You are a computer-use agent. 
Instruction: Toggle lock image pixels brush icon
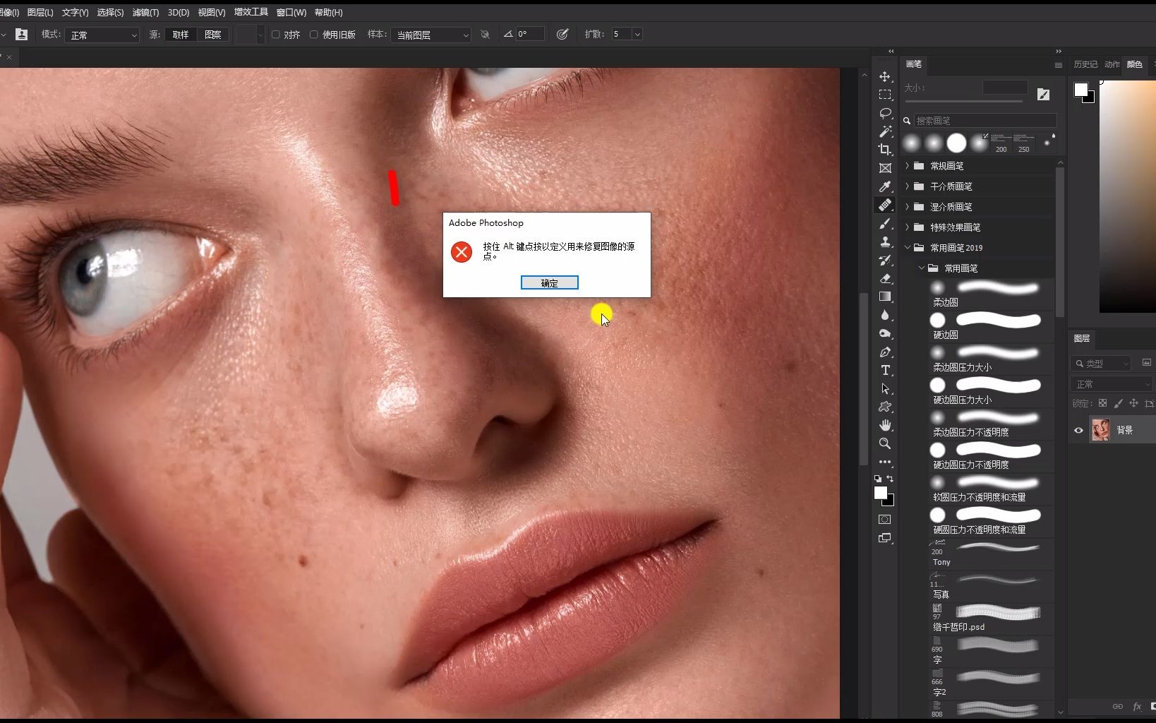[1118, 403]
